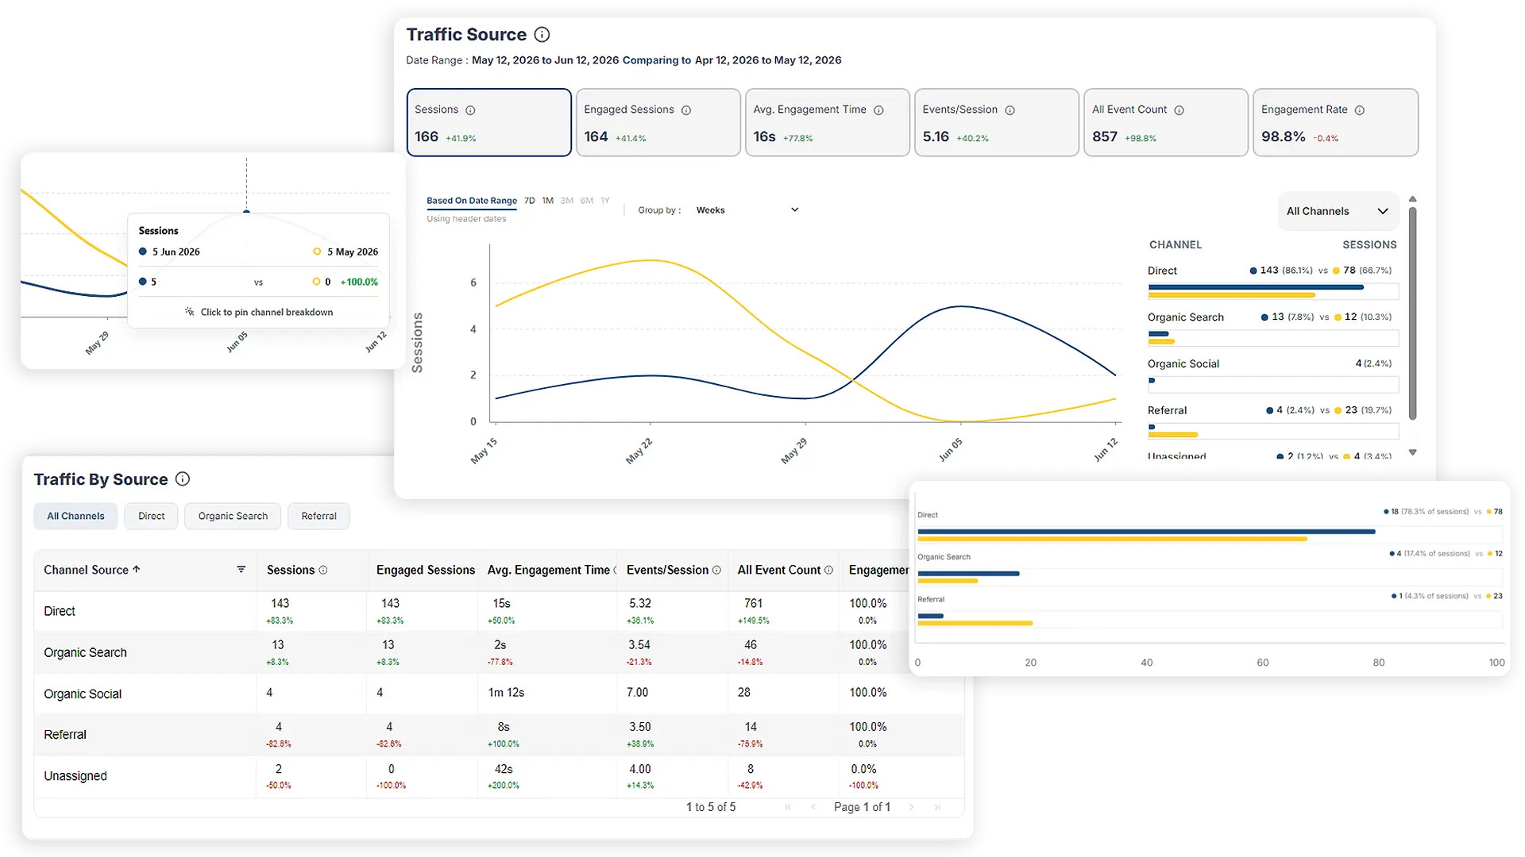Open the Group by Weeks dropdown
Image resolution: width=1525 pixels, height=857 pixels.
pos(747,210)
